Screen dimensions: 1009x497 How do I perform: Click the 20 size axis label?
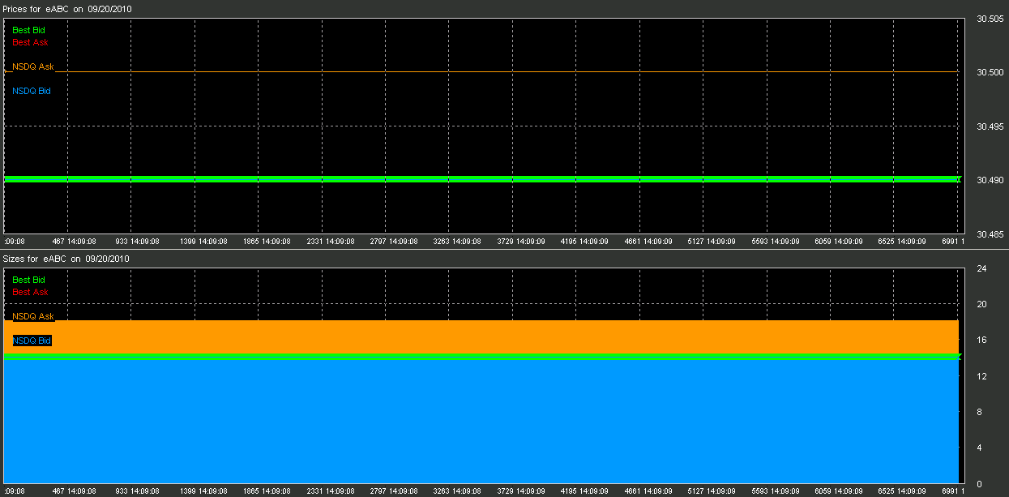click(981, 305)
